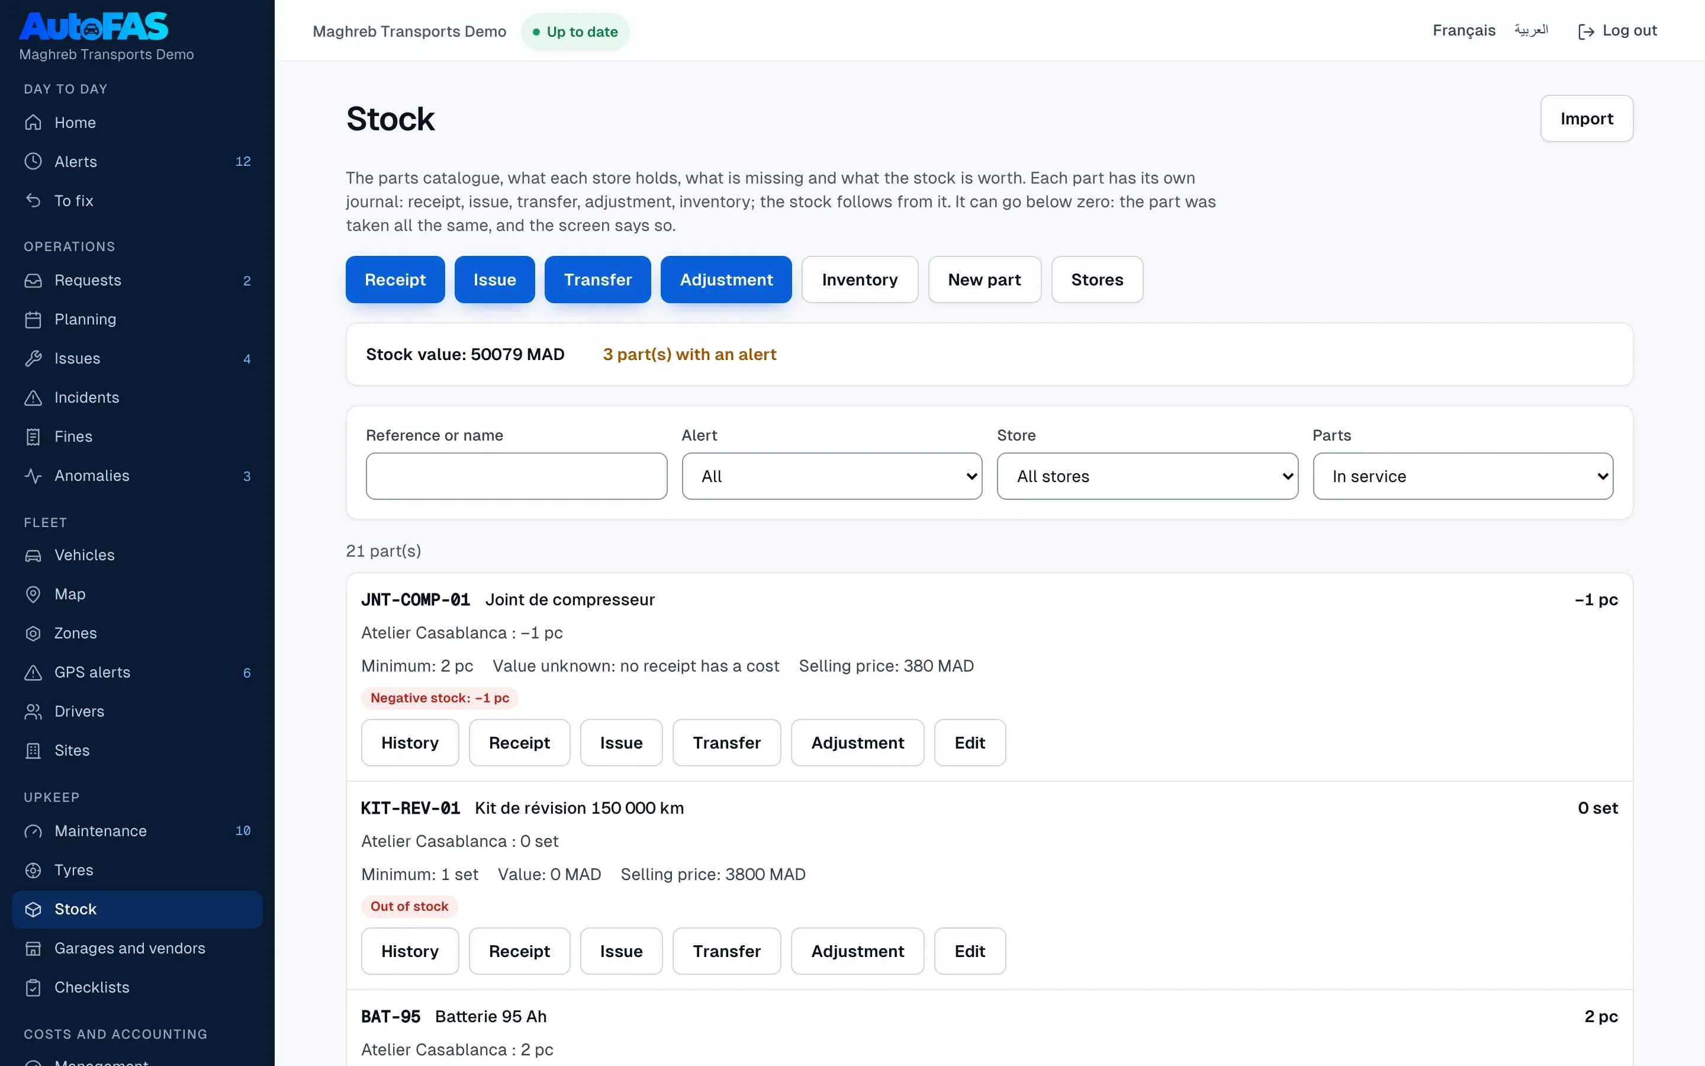This screenshot has width=1705, height=1066.
Task: Open the Parts dropdown set to In service
Action: (x=1463, y=477)
